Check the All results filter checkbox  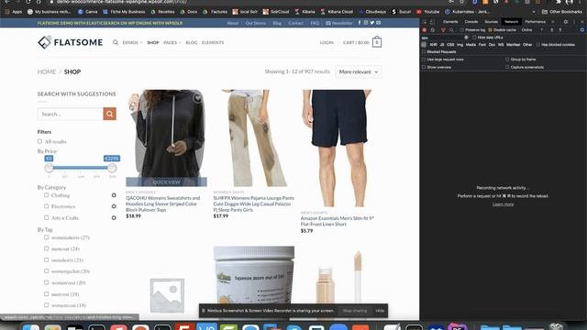(39, 141)
